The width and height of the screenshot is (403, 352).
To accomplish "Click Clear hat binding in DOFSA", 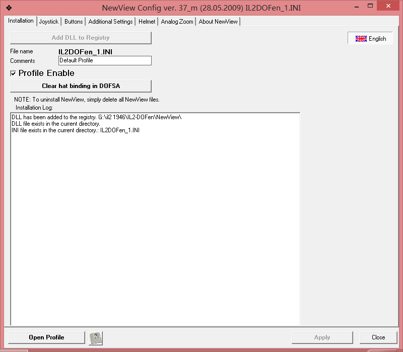I will (81, 86).
